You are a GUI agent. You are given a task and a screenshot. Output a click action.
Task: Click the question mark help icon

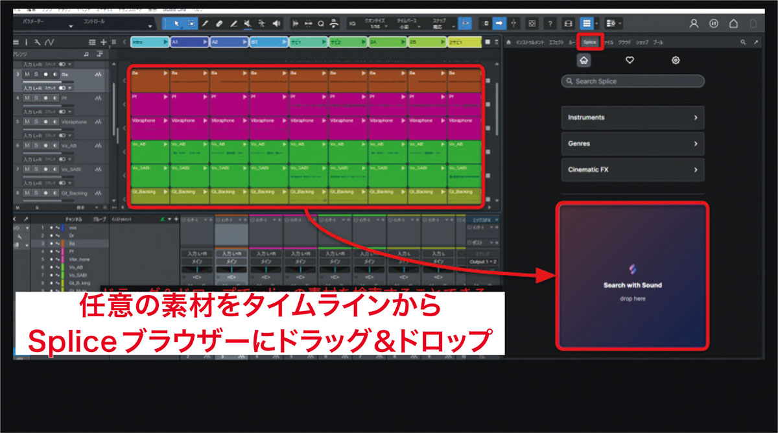550,23
